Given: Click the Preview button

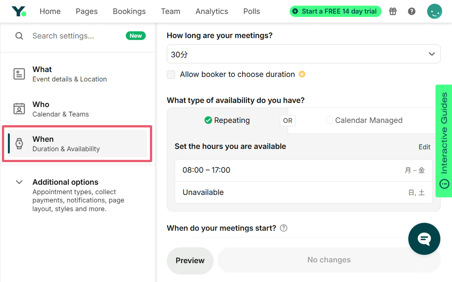Looking at the screenshot, I should (190, 261).
